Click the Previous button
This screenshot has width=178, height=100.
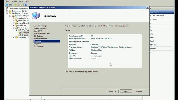tap(112, 91)
